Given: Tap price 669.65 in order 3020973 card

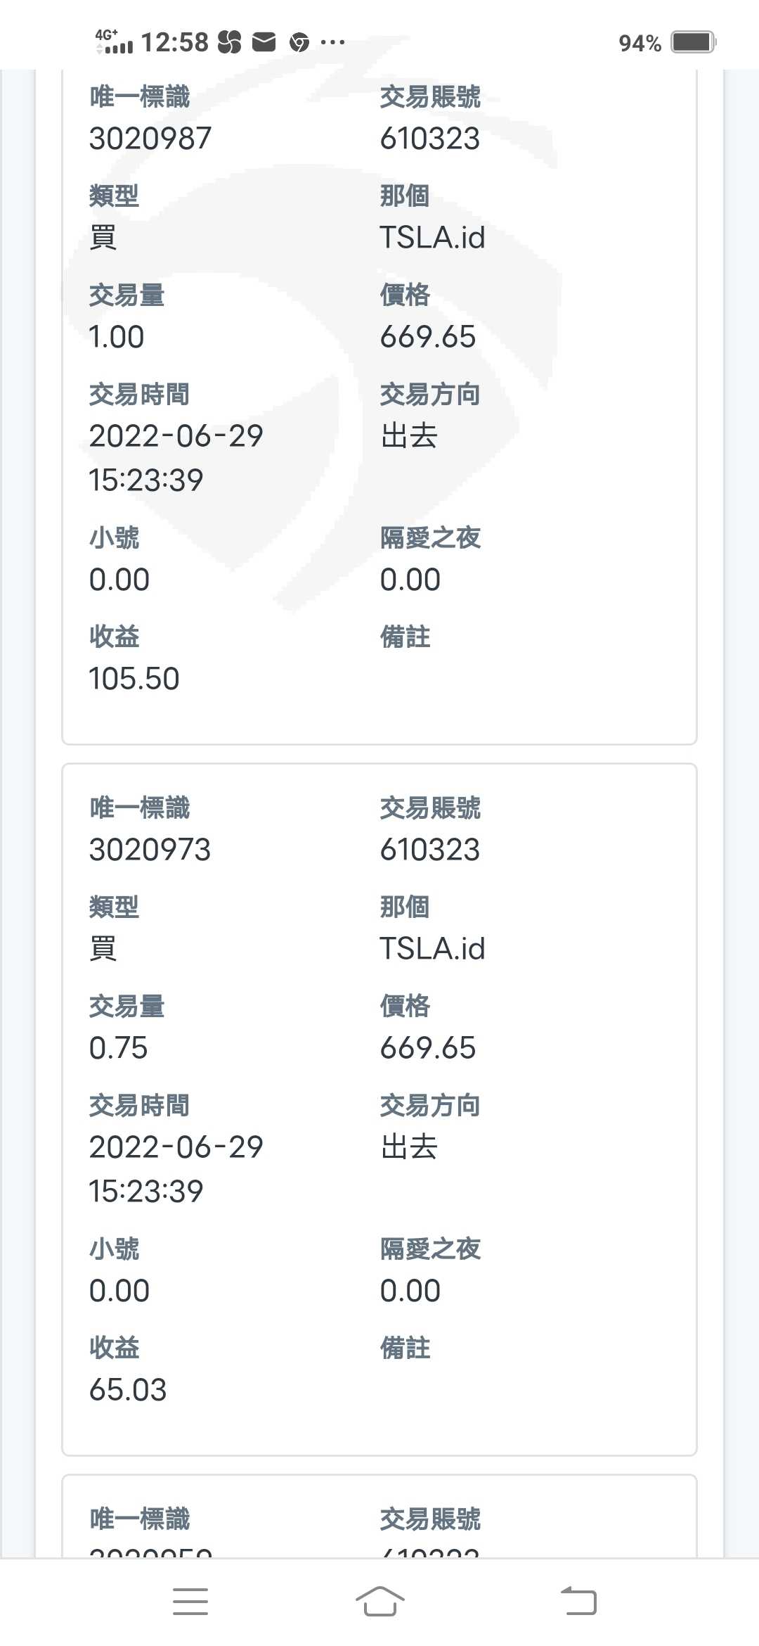Looking at the screenshot, I should tap(428, 1048).
